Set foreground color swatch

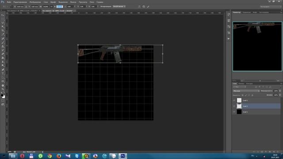pyautogui.click(x=2, y=95)
